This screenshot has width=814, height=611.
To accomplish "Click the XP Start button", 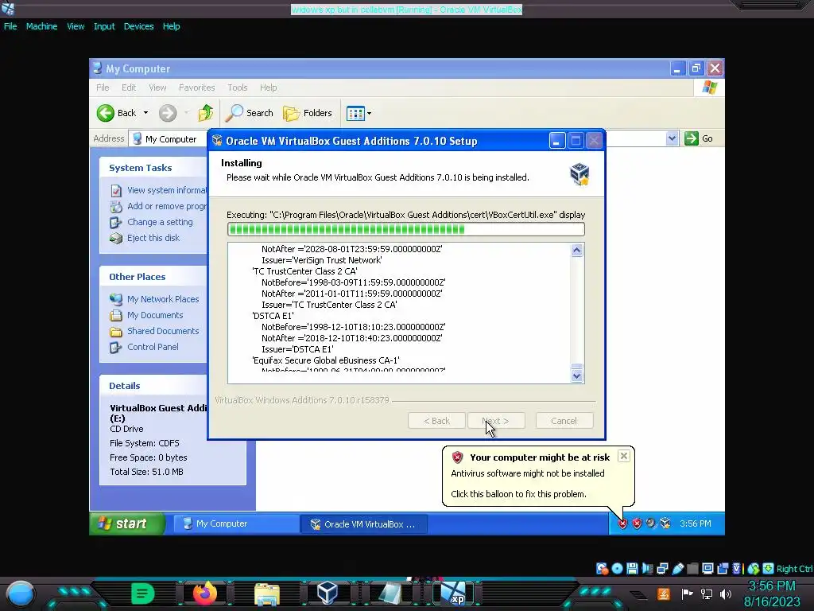I will (x=127, y=523).
